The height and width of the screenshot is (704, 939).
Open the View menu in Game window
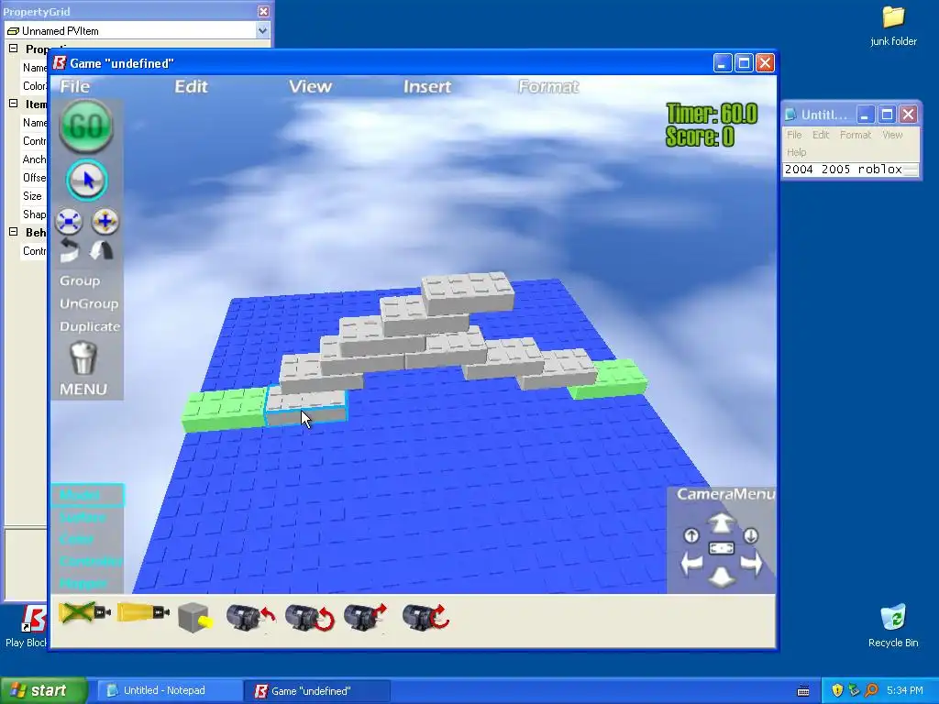(310, 87)
